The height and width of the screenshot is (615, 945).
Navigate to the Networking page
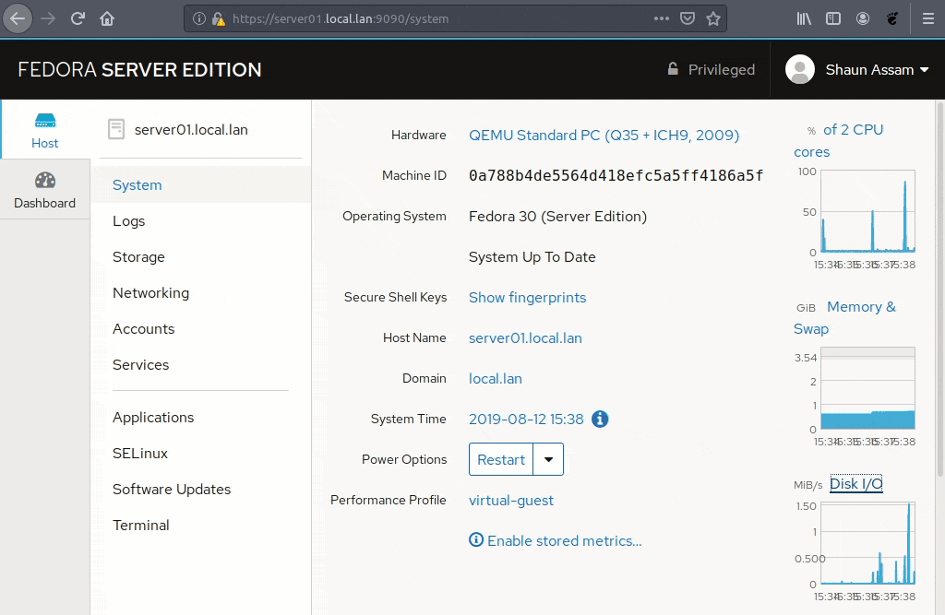click(150, 293)
